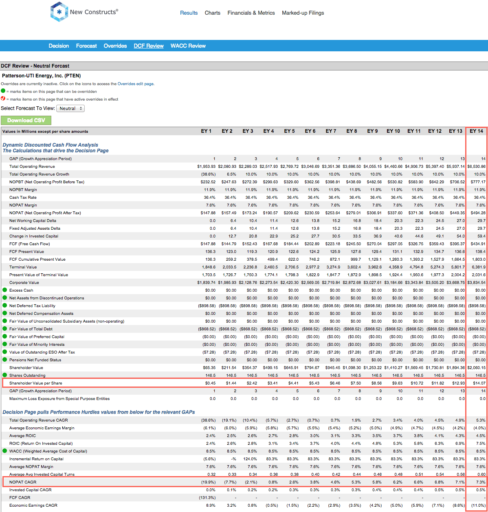Click override dot for Fair Value of Unconsolidated Subsidiary Assets
The image size is (488, 512).
4,321
